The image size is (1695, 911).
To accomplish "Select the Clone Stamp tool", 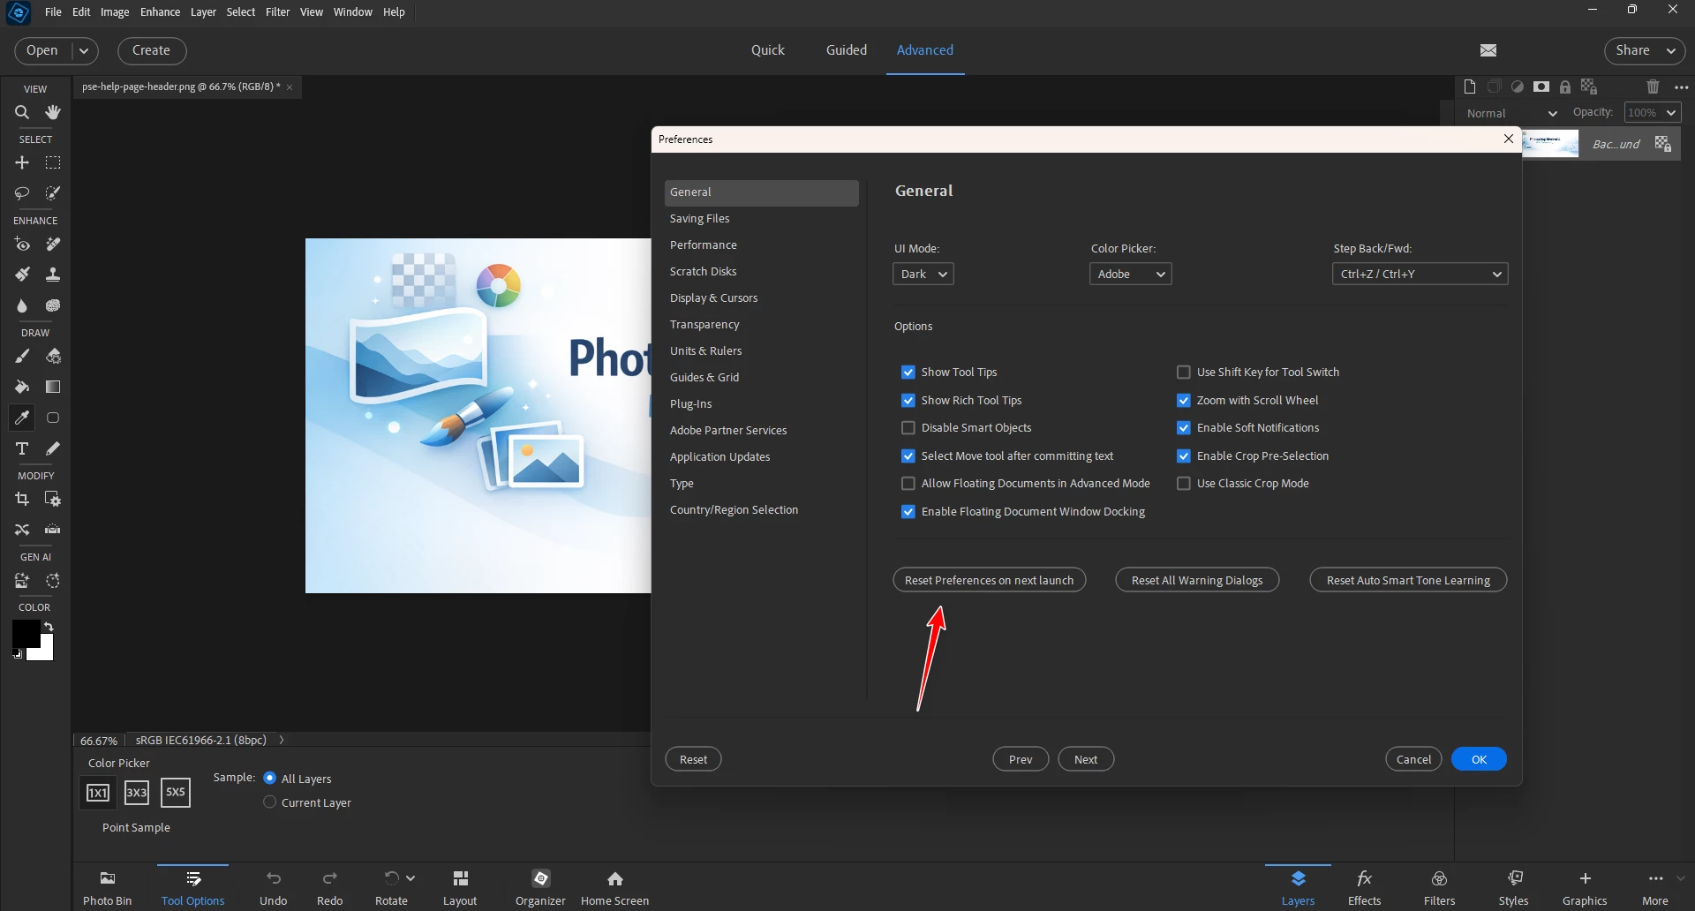I will 53,275.
